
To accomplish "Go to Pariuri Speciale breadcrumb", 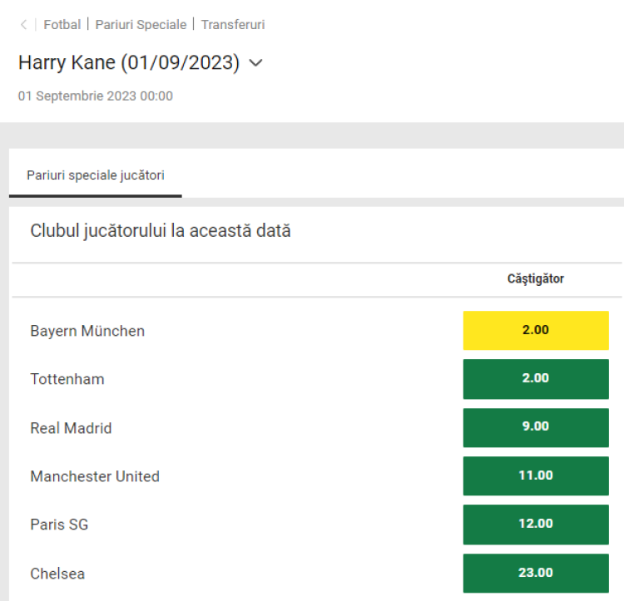I will coord(141,25).
